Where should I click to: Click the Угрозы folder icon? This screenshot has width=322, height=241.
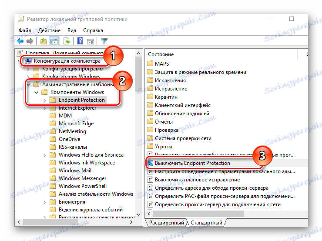click(x=150, y=146)
